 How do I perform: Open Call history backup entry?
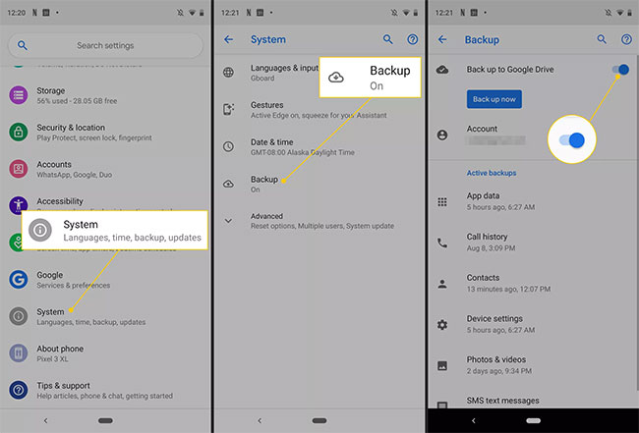point(534,243)
